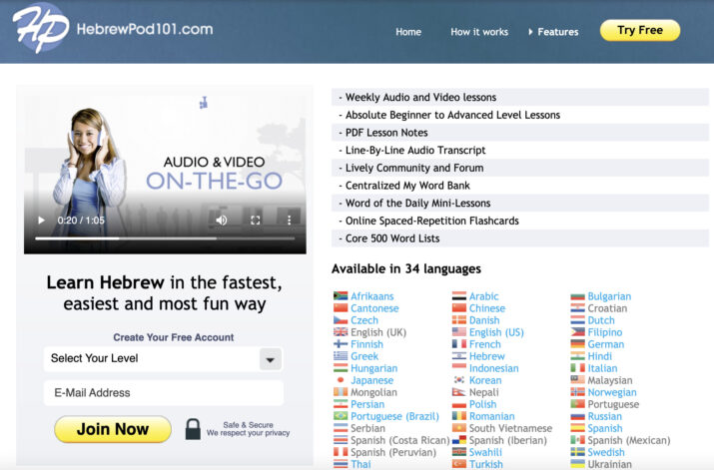Click the 'Online Spaced-Repetition Flashcards' row
Viewport: 714px width, 470px height.
[x=520, y=221]
